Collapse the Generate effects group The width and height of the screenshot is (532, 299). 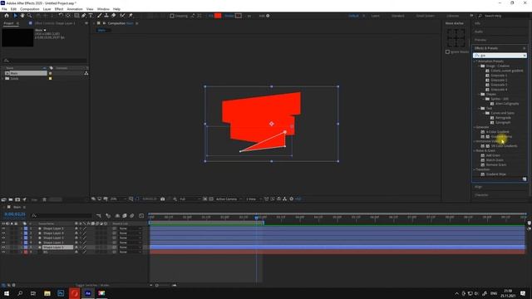click(x=475, y=127)
